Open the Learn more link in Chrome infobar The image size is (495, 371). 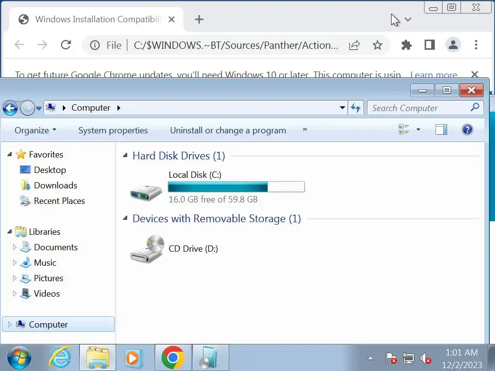point(434,74)
